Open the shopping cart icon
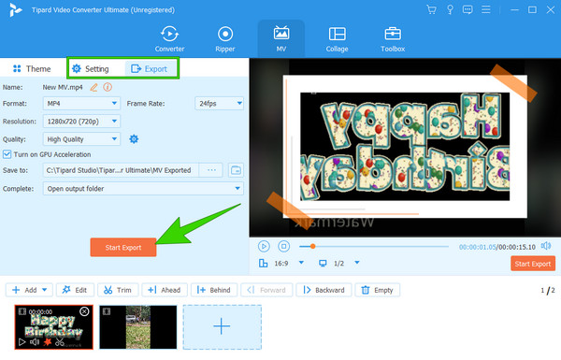 tap(431, 9)
